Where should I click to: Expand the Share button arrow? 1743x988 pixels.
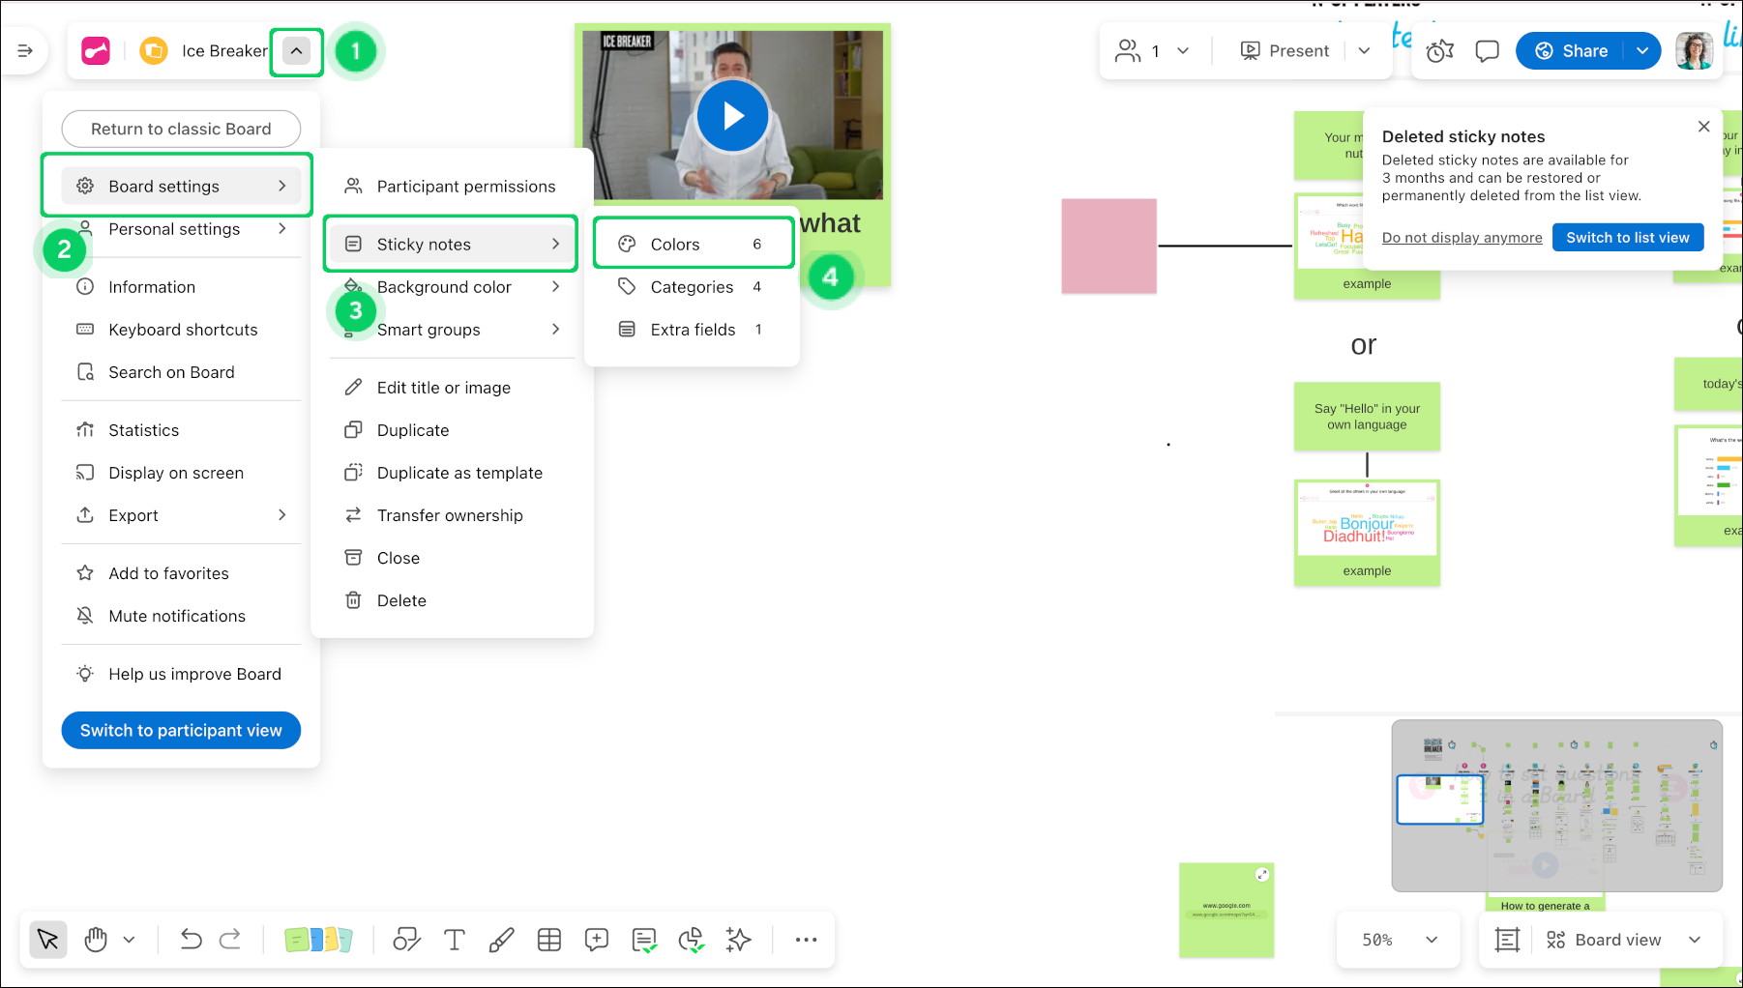1642,51
